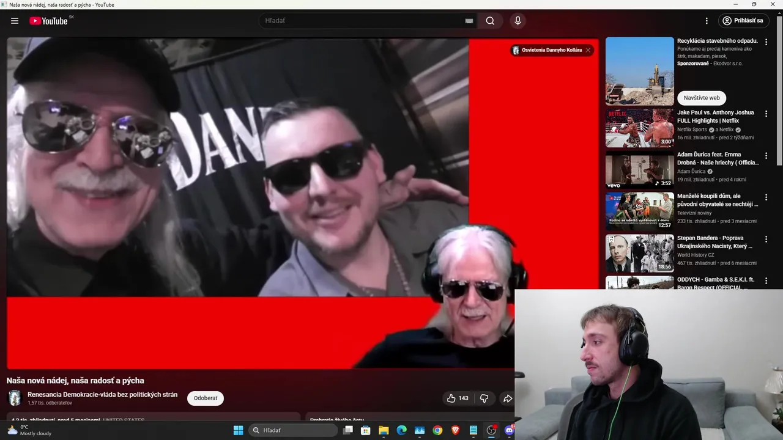Switch to OBS Studio on taskbar
The height and width of the screenshot is (440, 783).
pos(491,430)
